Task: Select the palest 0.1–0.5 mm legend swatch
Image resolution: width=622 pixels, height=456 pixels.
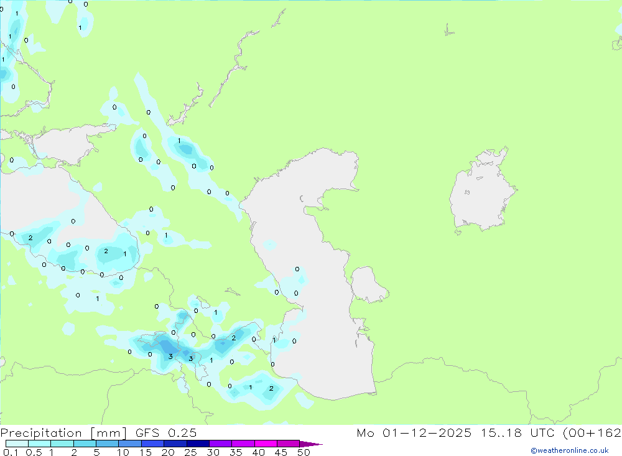Action: point(17,444)
